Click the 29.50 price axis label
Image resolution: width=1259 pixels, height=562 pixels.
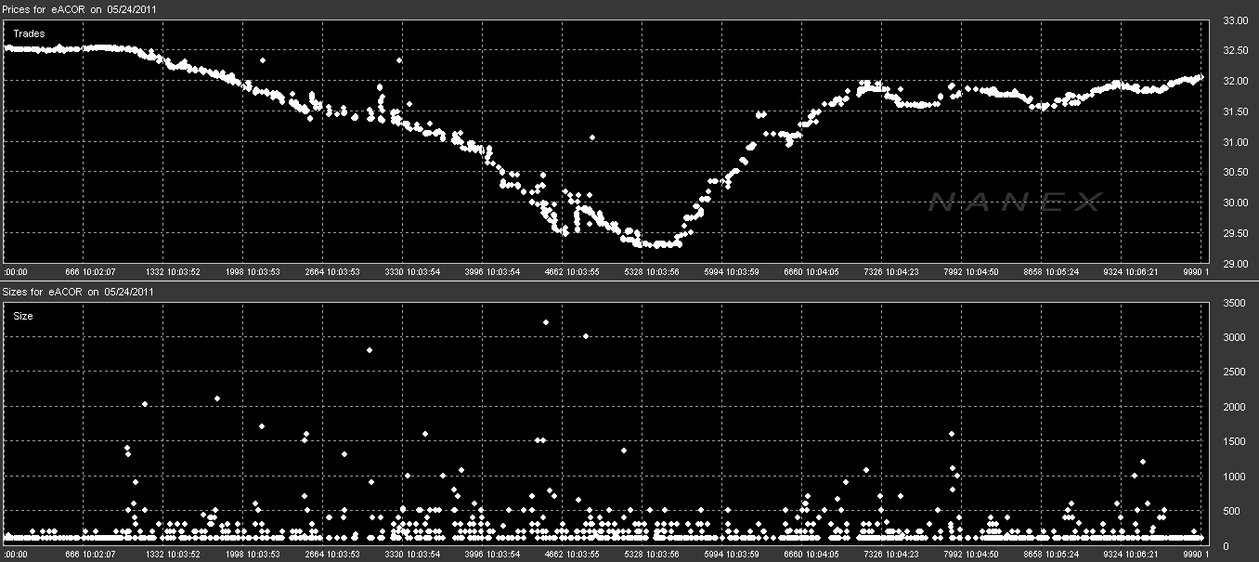[1234, 234]
